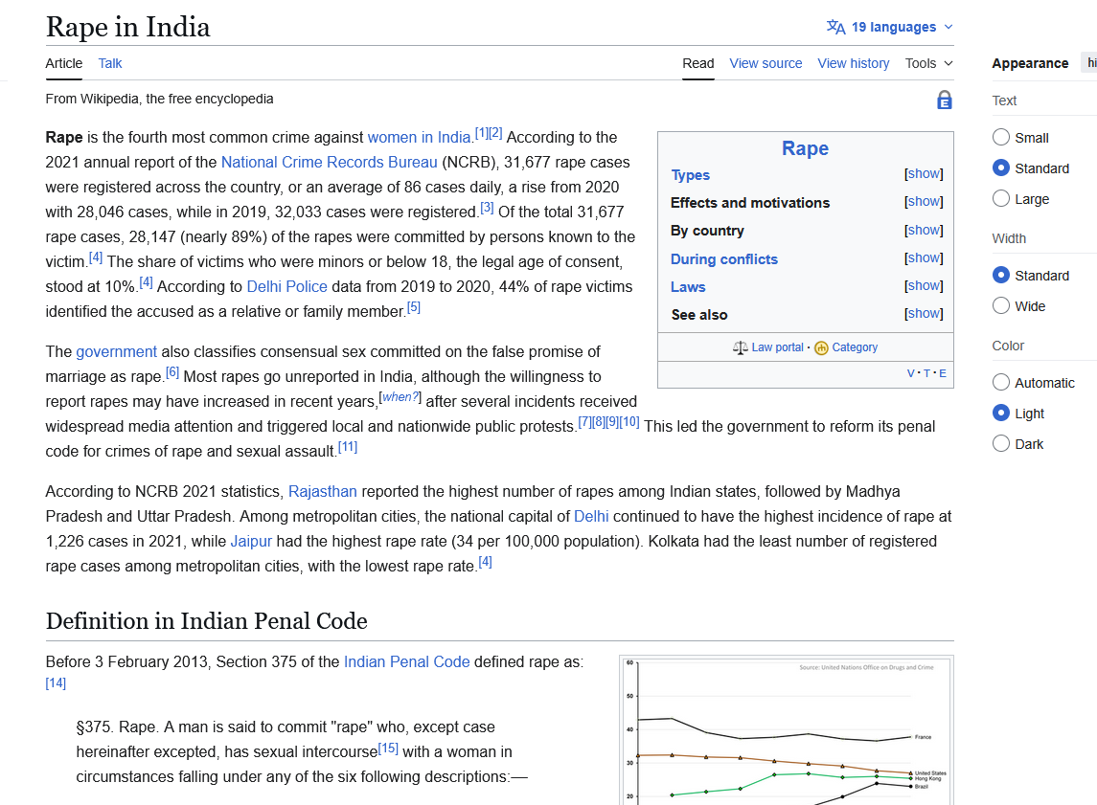The width and height of the screenshot is (1097, 805).
Task: Open the View history tab
Action: point(854,63)
